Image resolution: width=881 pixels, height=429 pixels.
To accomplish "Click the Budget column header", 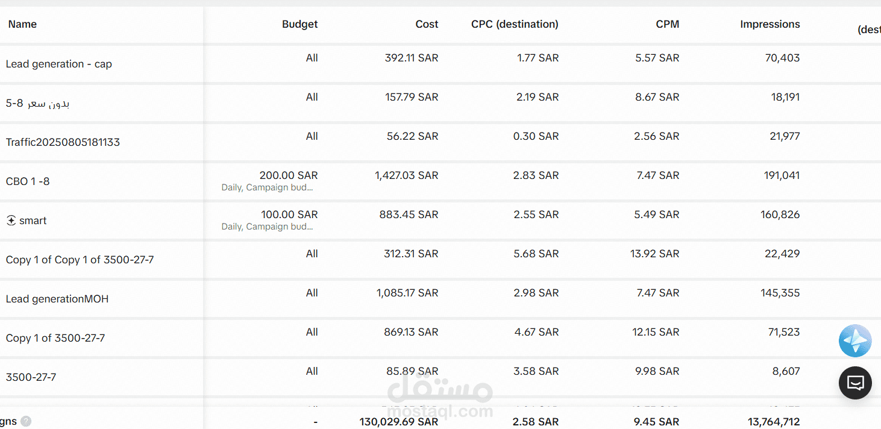I will [299, 24].
